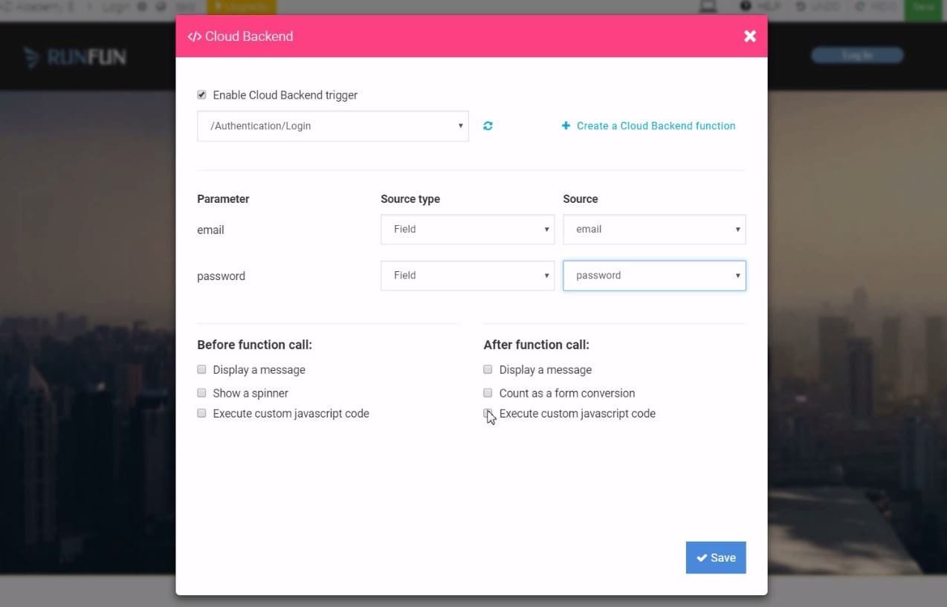Image resolution: width=947 pixels, height=607 pixels.
Task: Close the Cloud Backend dialog with X
Action: [x=750, y=36]
